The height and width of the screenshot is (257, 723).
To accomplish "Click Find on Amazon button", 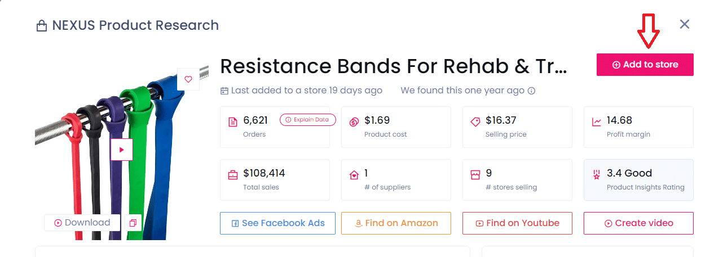I will click(x=396, y=223).
